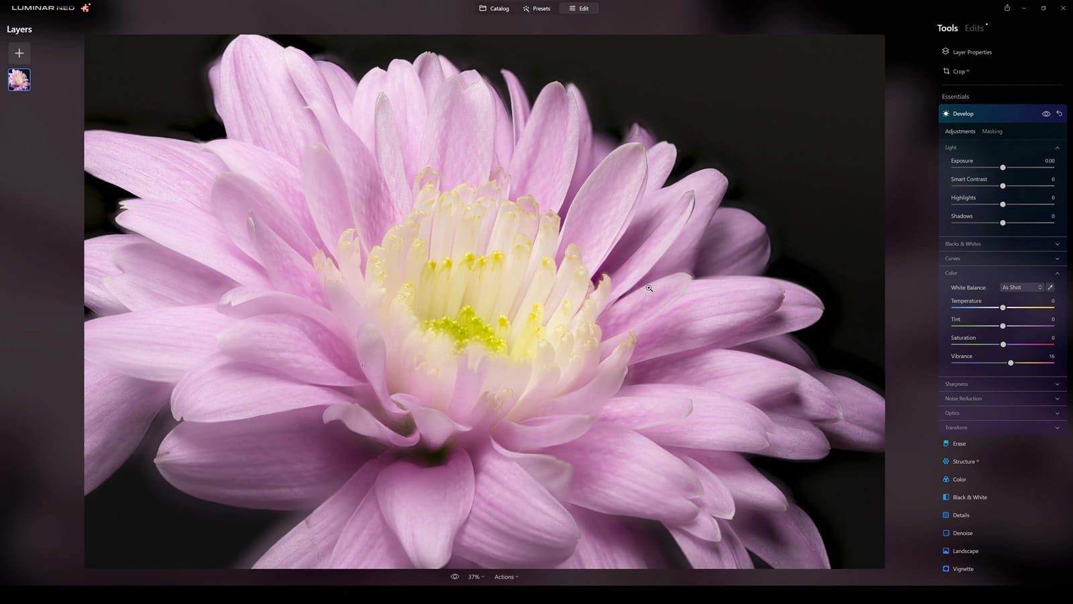The width and height of the screenshot is (1073, 604).
Task: Expand the Optics section
Action: (x=1002, y=413)
